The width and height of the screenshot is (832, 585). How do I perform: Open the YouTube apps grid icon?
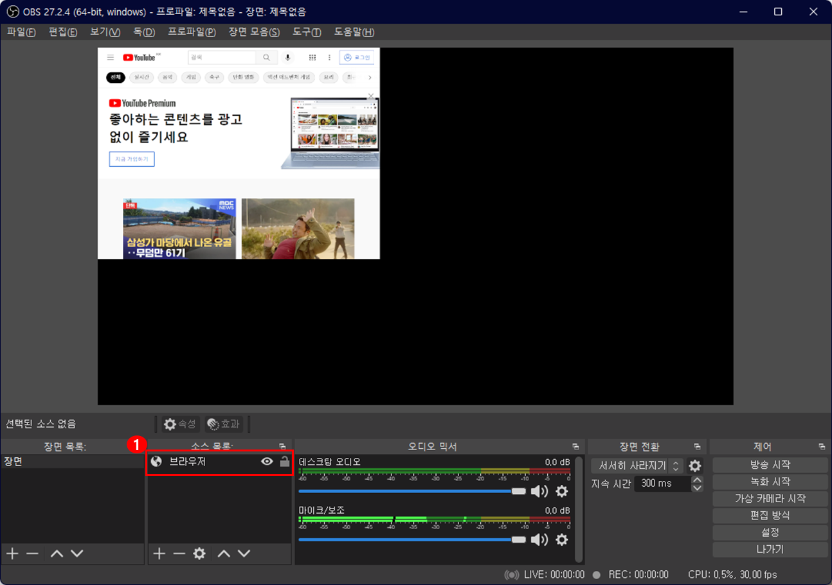click(312, 58)
